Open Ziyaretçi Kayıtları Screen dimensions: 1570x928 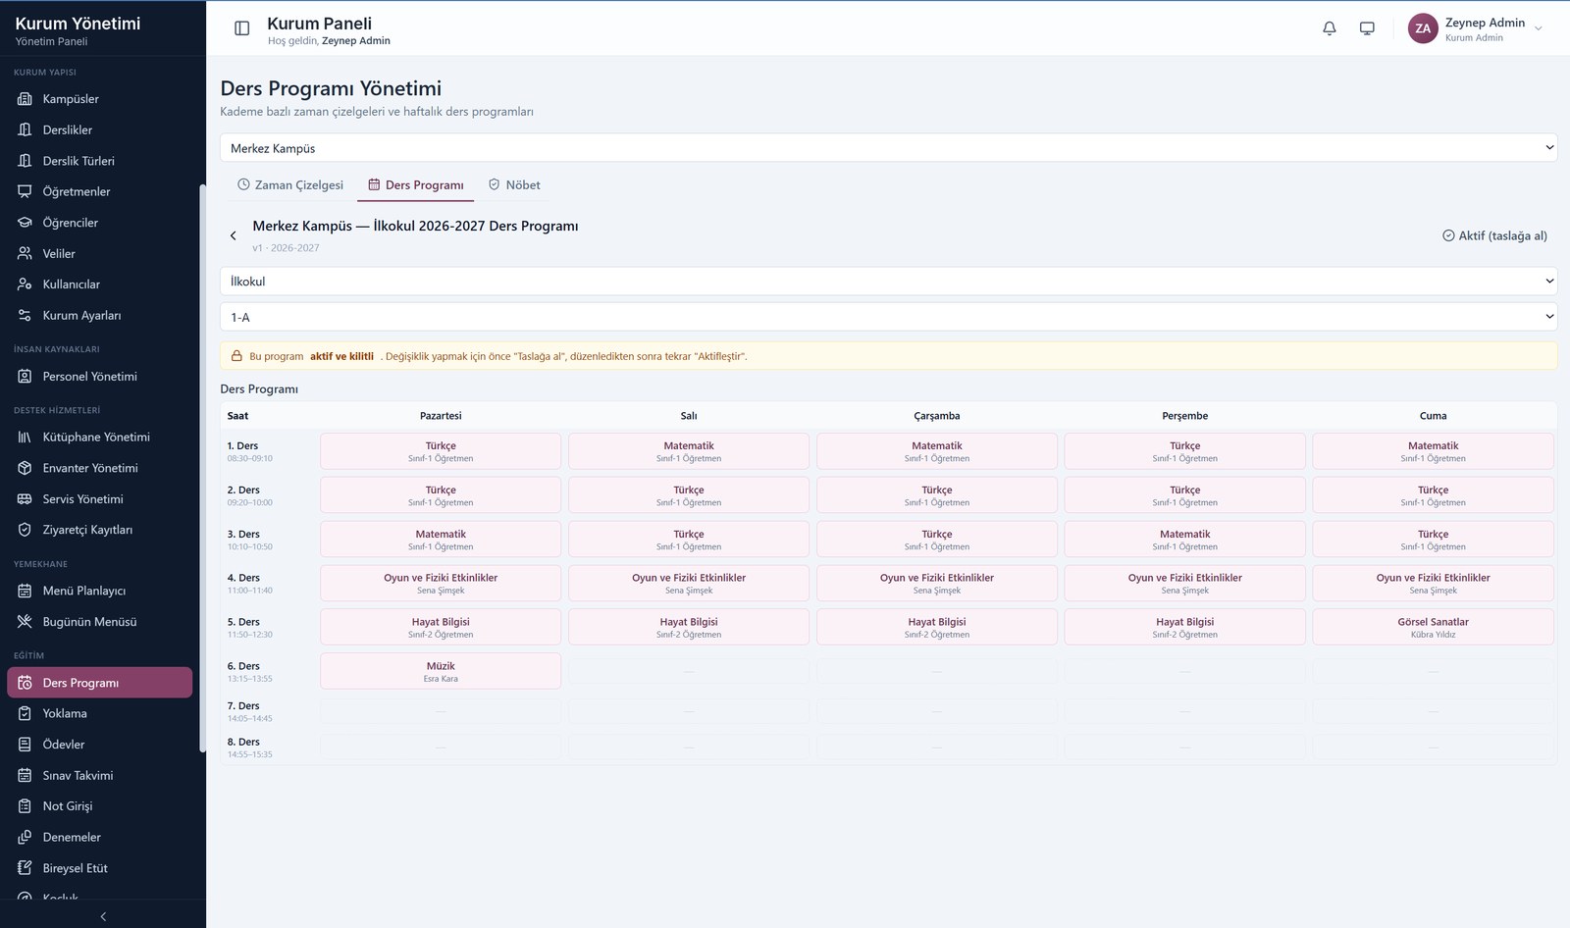(x=100, y=530)
